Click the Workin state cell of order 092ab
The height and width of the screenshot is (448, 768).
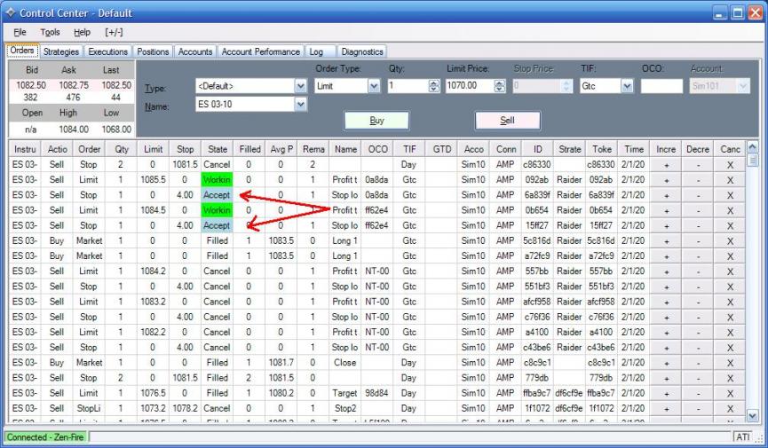[x=217, y=180]
